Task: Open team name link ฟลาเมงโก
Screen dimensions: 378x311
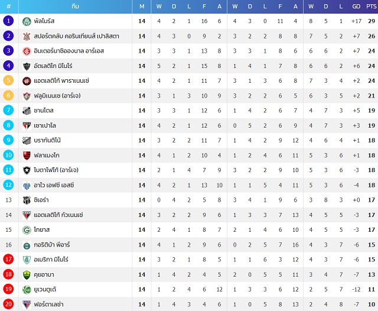Action: point(47,155)
